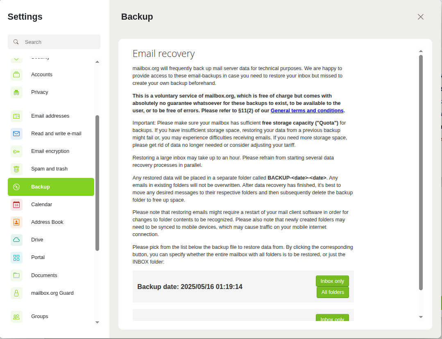Select Portal settings entry
Viewport: 442px width, 339px height.
[51, 257]
